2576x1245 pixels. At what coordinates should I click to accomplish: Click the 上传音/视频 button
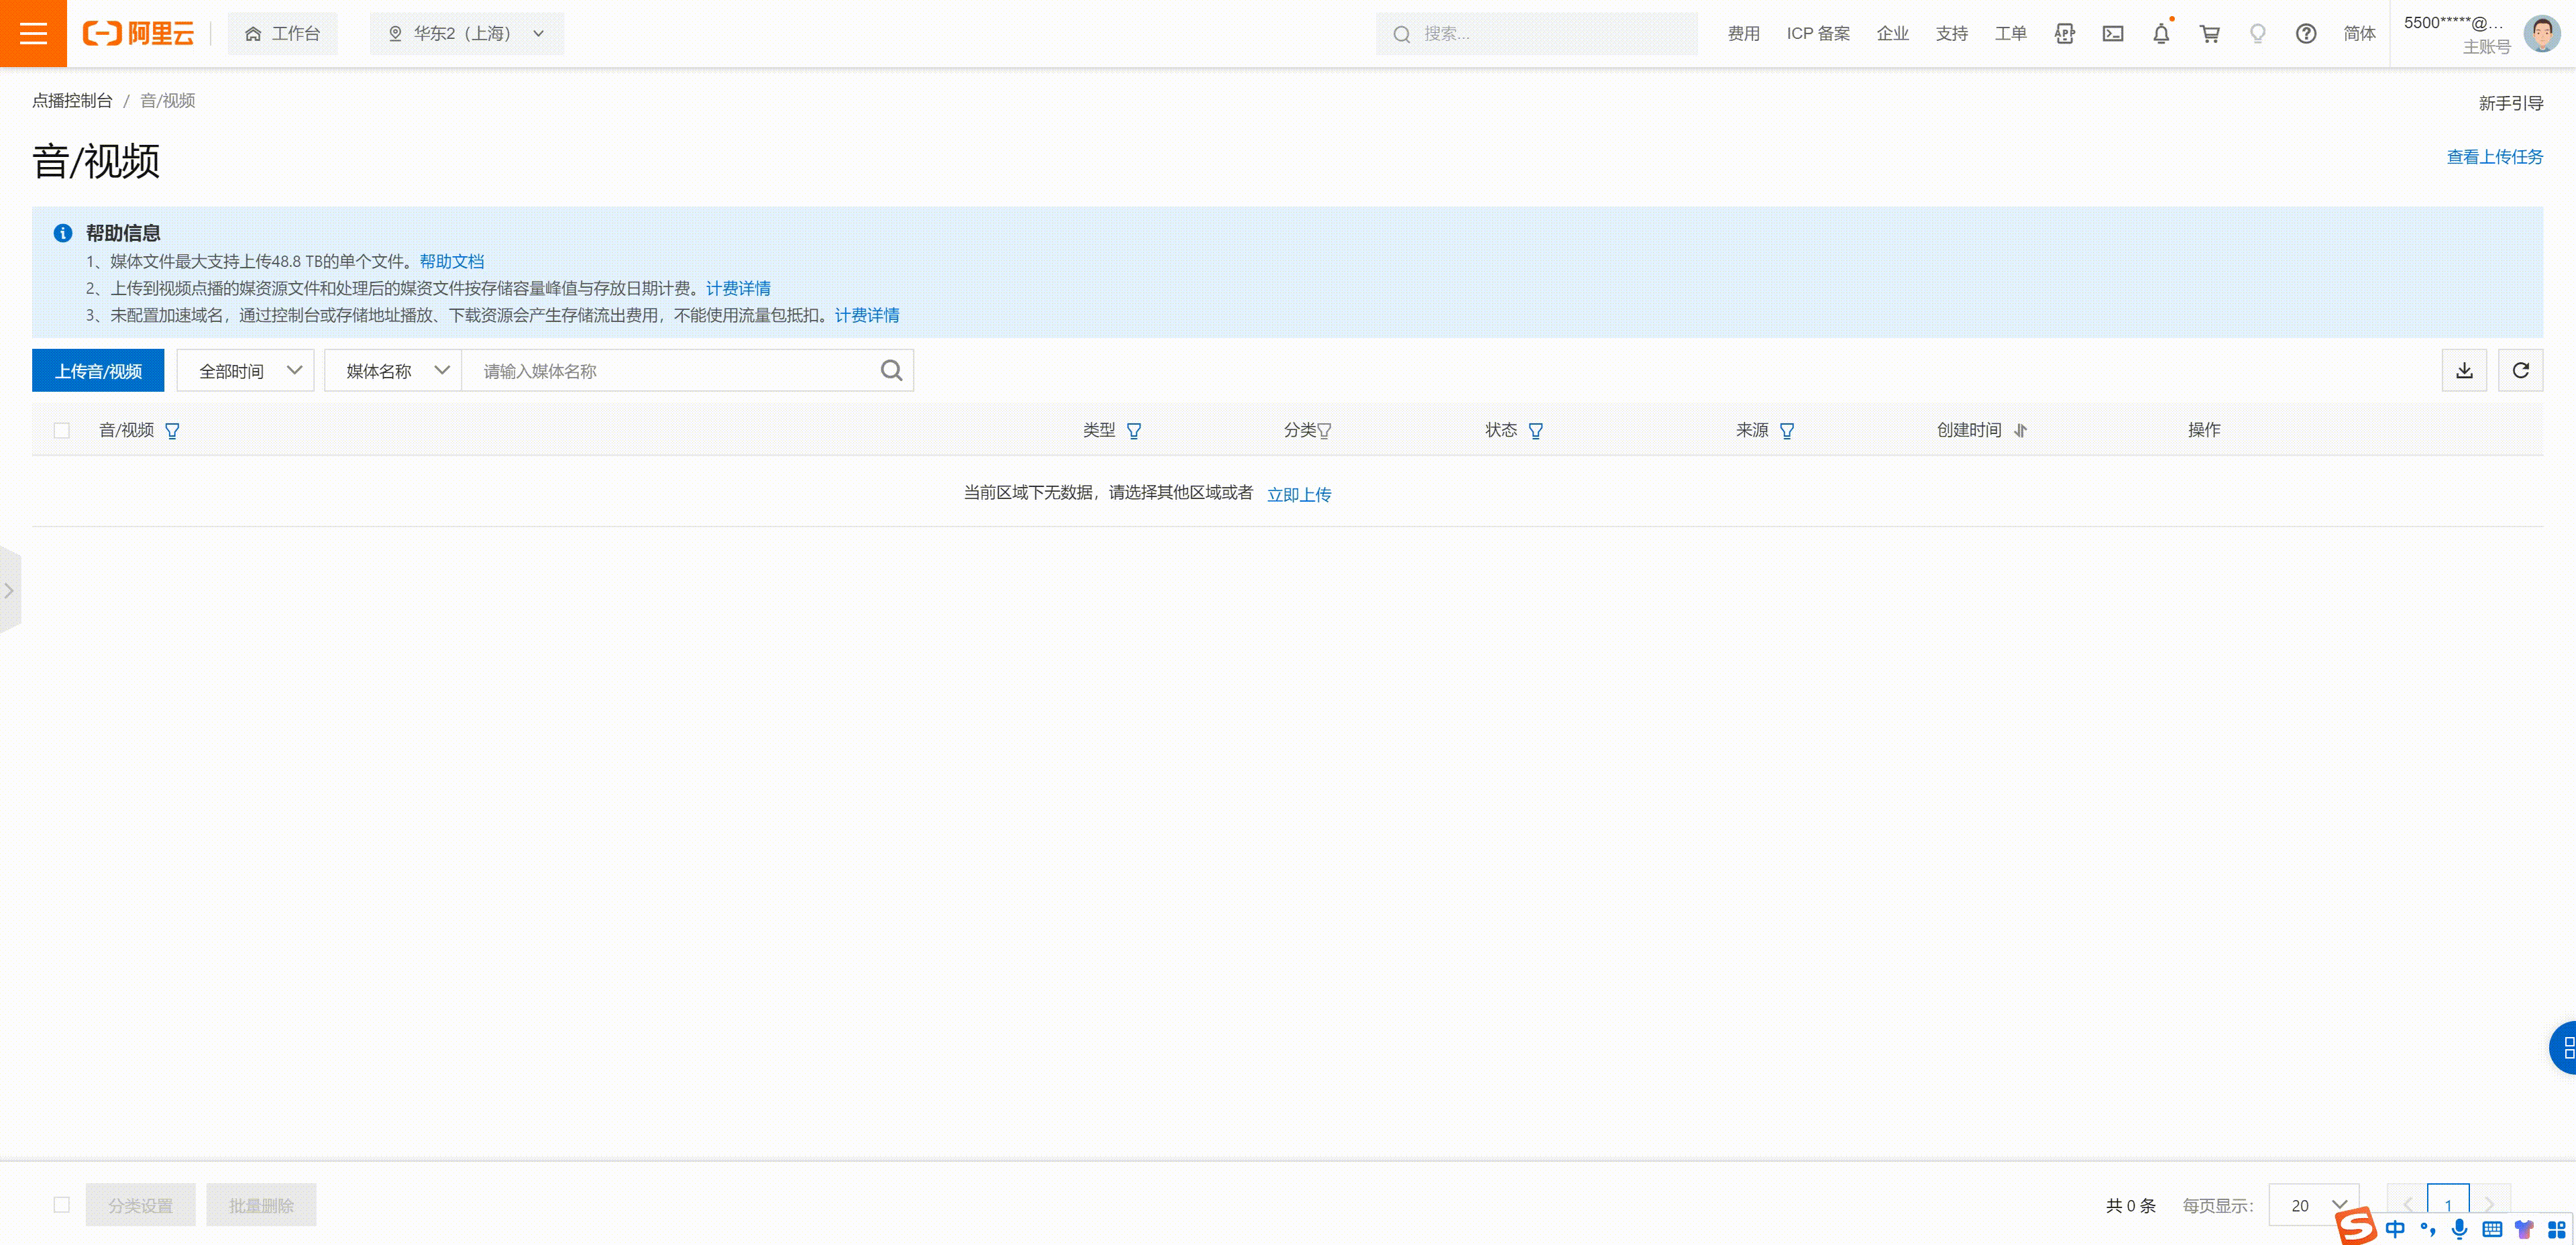coord(98,371)
